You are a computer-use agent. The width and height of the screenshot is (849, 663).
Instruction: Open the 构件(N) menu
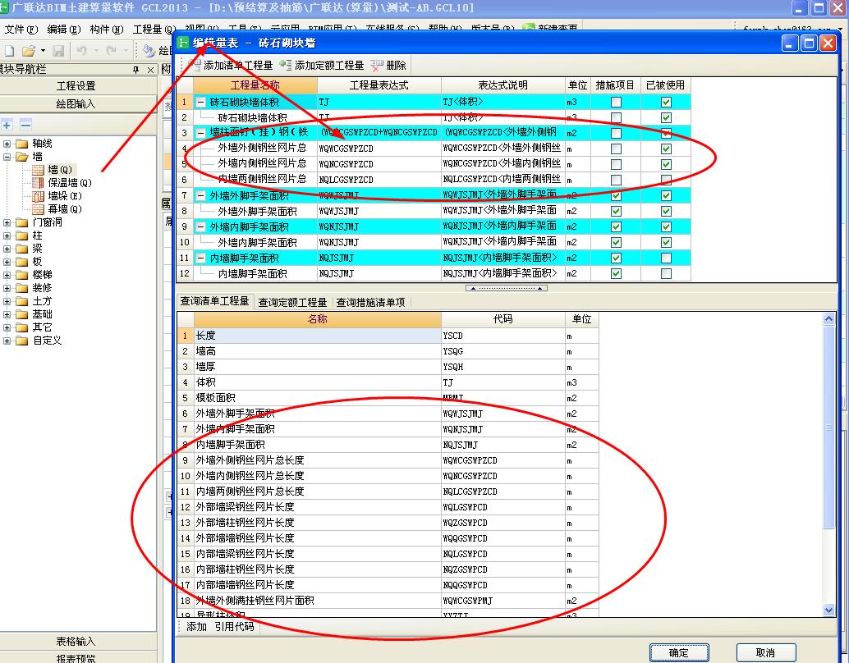coord(107,30)
